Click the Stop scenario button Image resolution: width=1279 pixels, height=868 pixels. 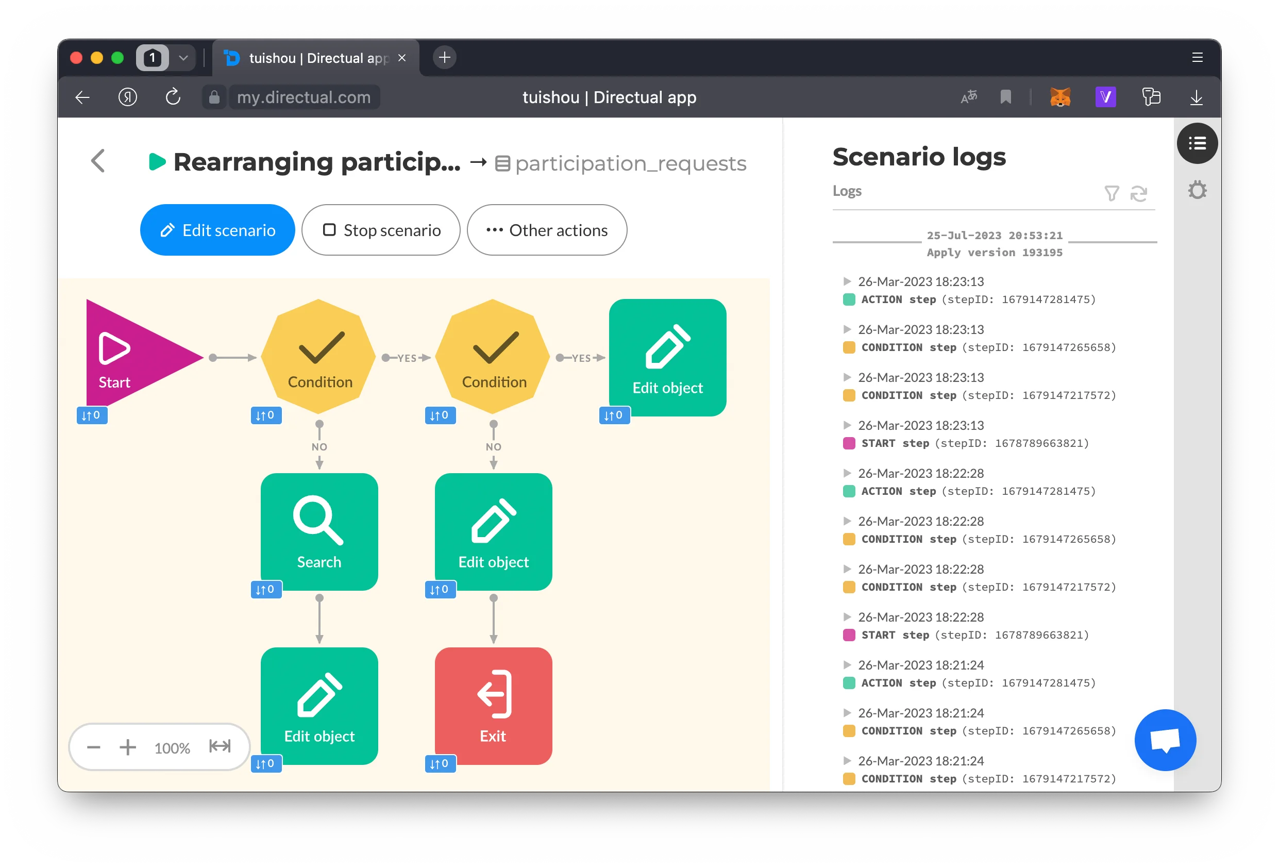click(x=381, y=230)
